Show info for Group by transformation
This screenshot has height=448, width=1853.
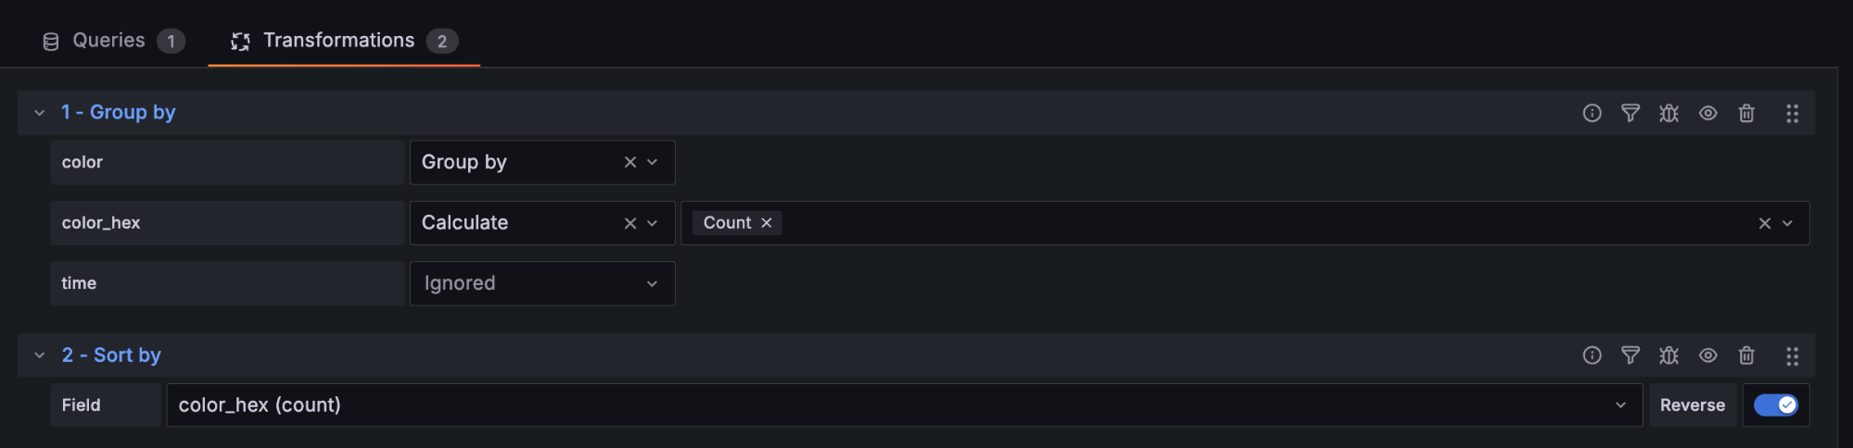coord(1592,113)
